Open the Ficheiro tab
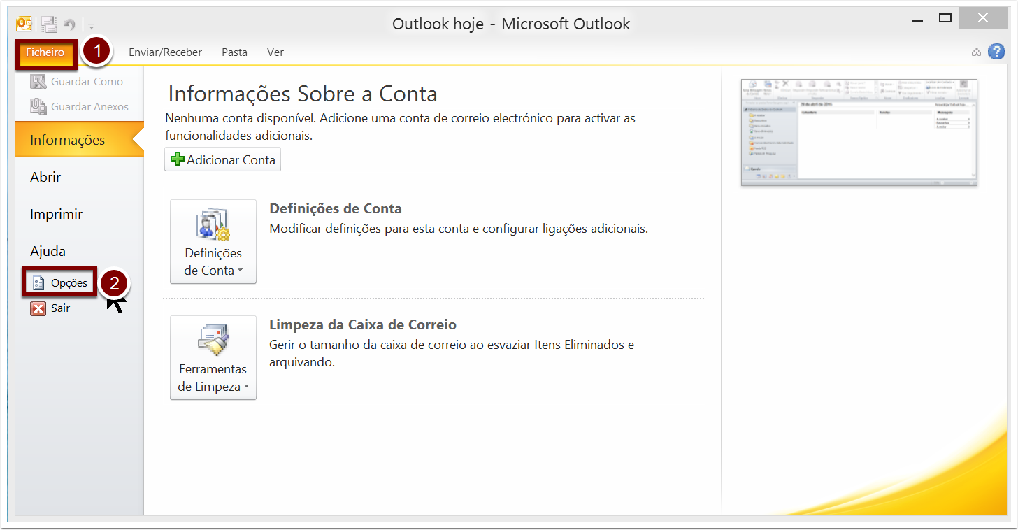Screen dimensions: 1018x530 point(45,52)
